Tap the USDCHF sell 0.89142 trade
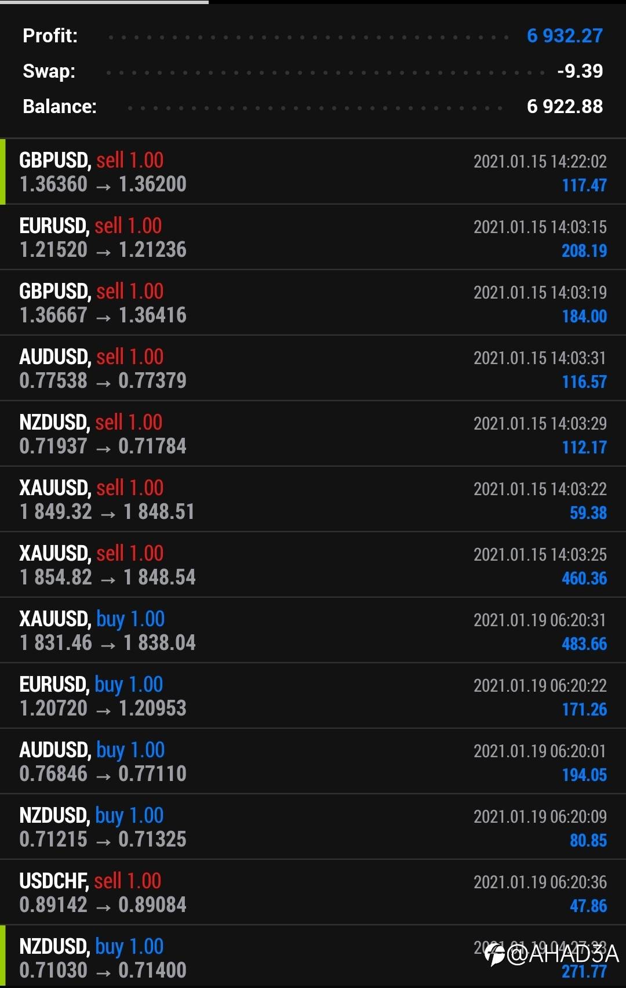This screenshot has width=626, height=988. pyautogui.click(x=313, y=893)
